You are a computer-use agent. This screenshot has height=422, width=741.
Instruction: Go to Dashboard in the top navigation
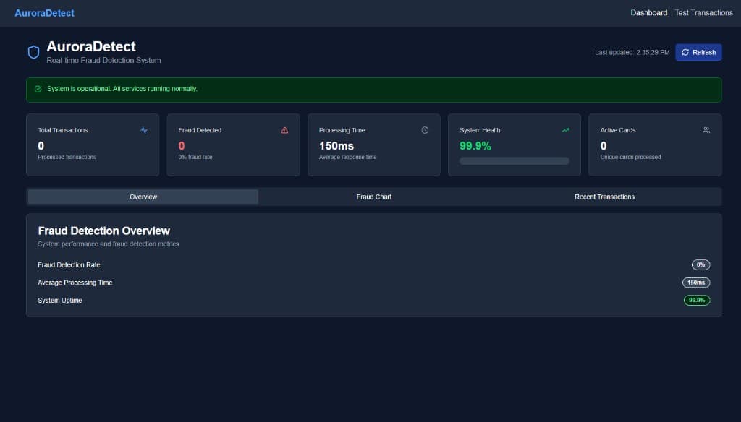click(x=649, y=13)
